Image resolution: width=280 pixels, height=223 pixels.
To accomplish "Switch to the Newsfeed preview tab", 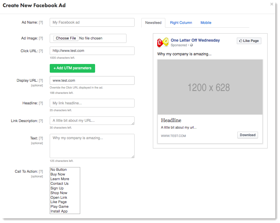I will point(153,23).
